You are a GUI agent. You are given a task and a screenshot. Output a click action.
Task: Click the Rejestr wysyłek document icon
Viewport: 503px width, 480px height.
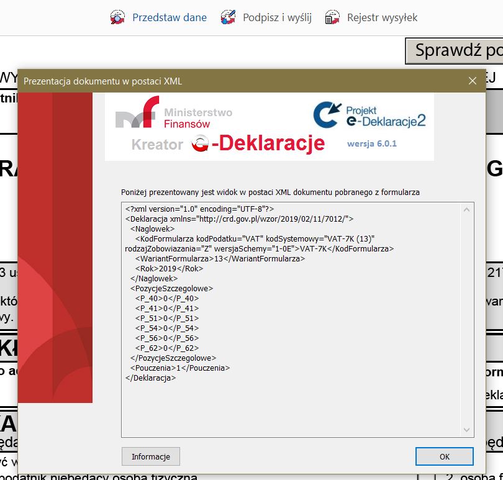point(332,17)
